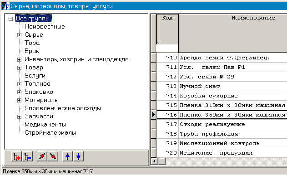Select Инвентарь, хозприн. и спецодежда item

(77, 59)
